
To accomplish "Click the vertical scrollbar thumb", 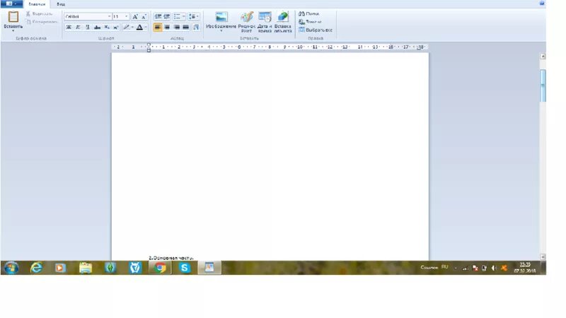I will coord(543,86).
